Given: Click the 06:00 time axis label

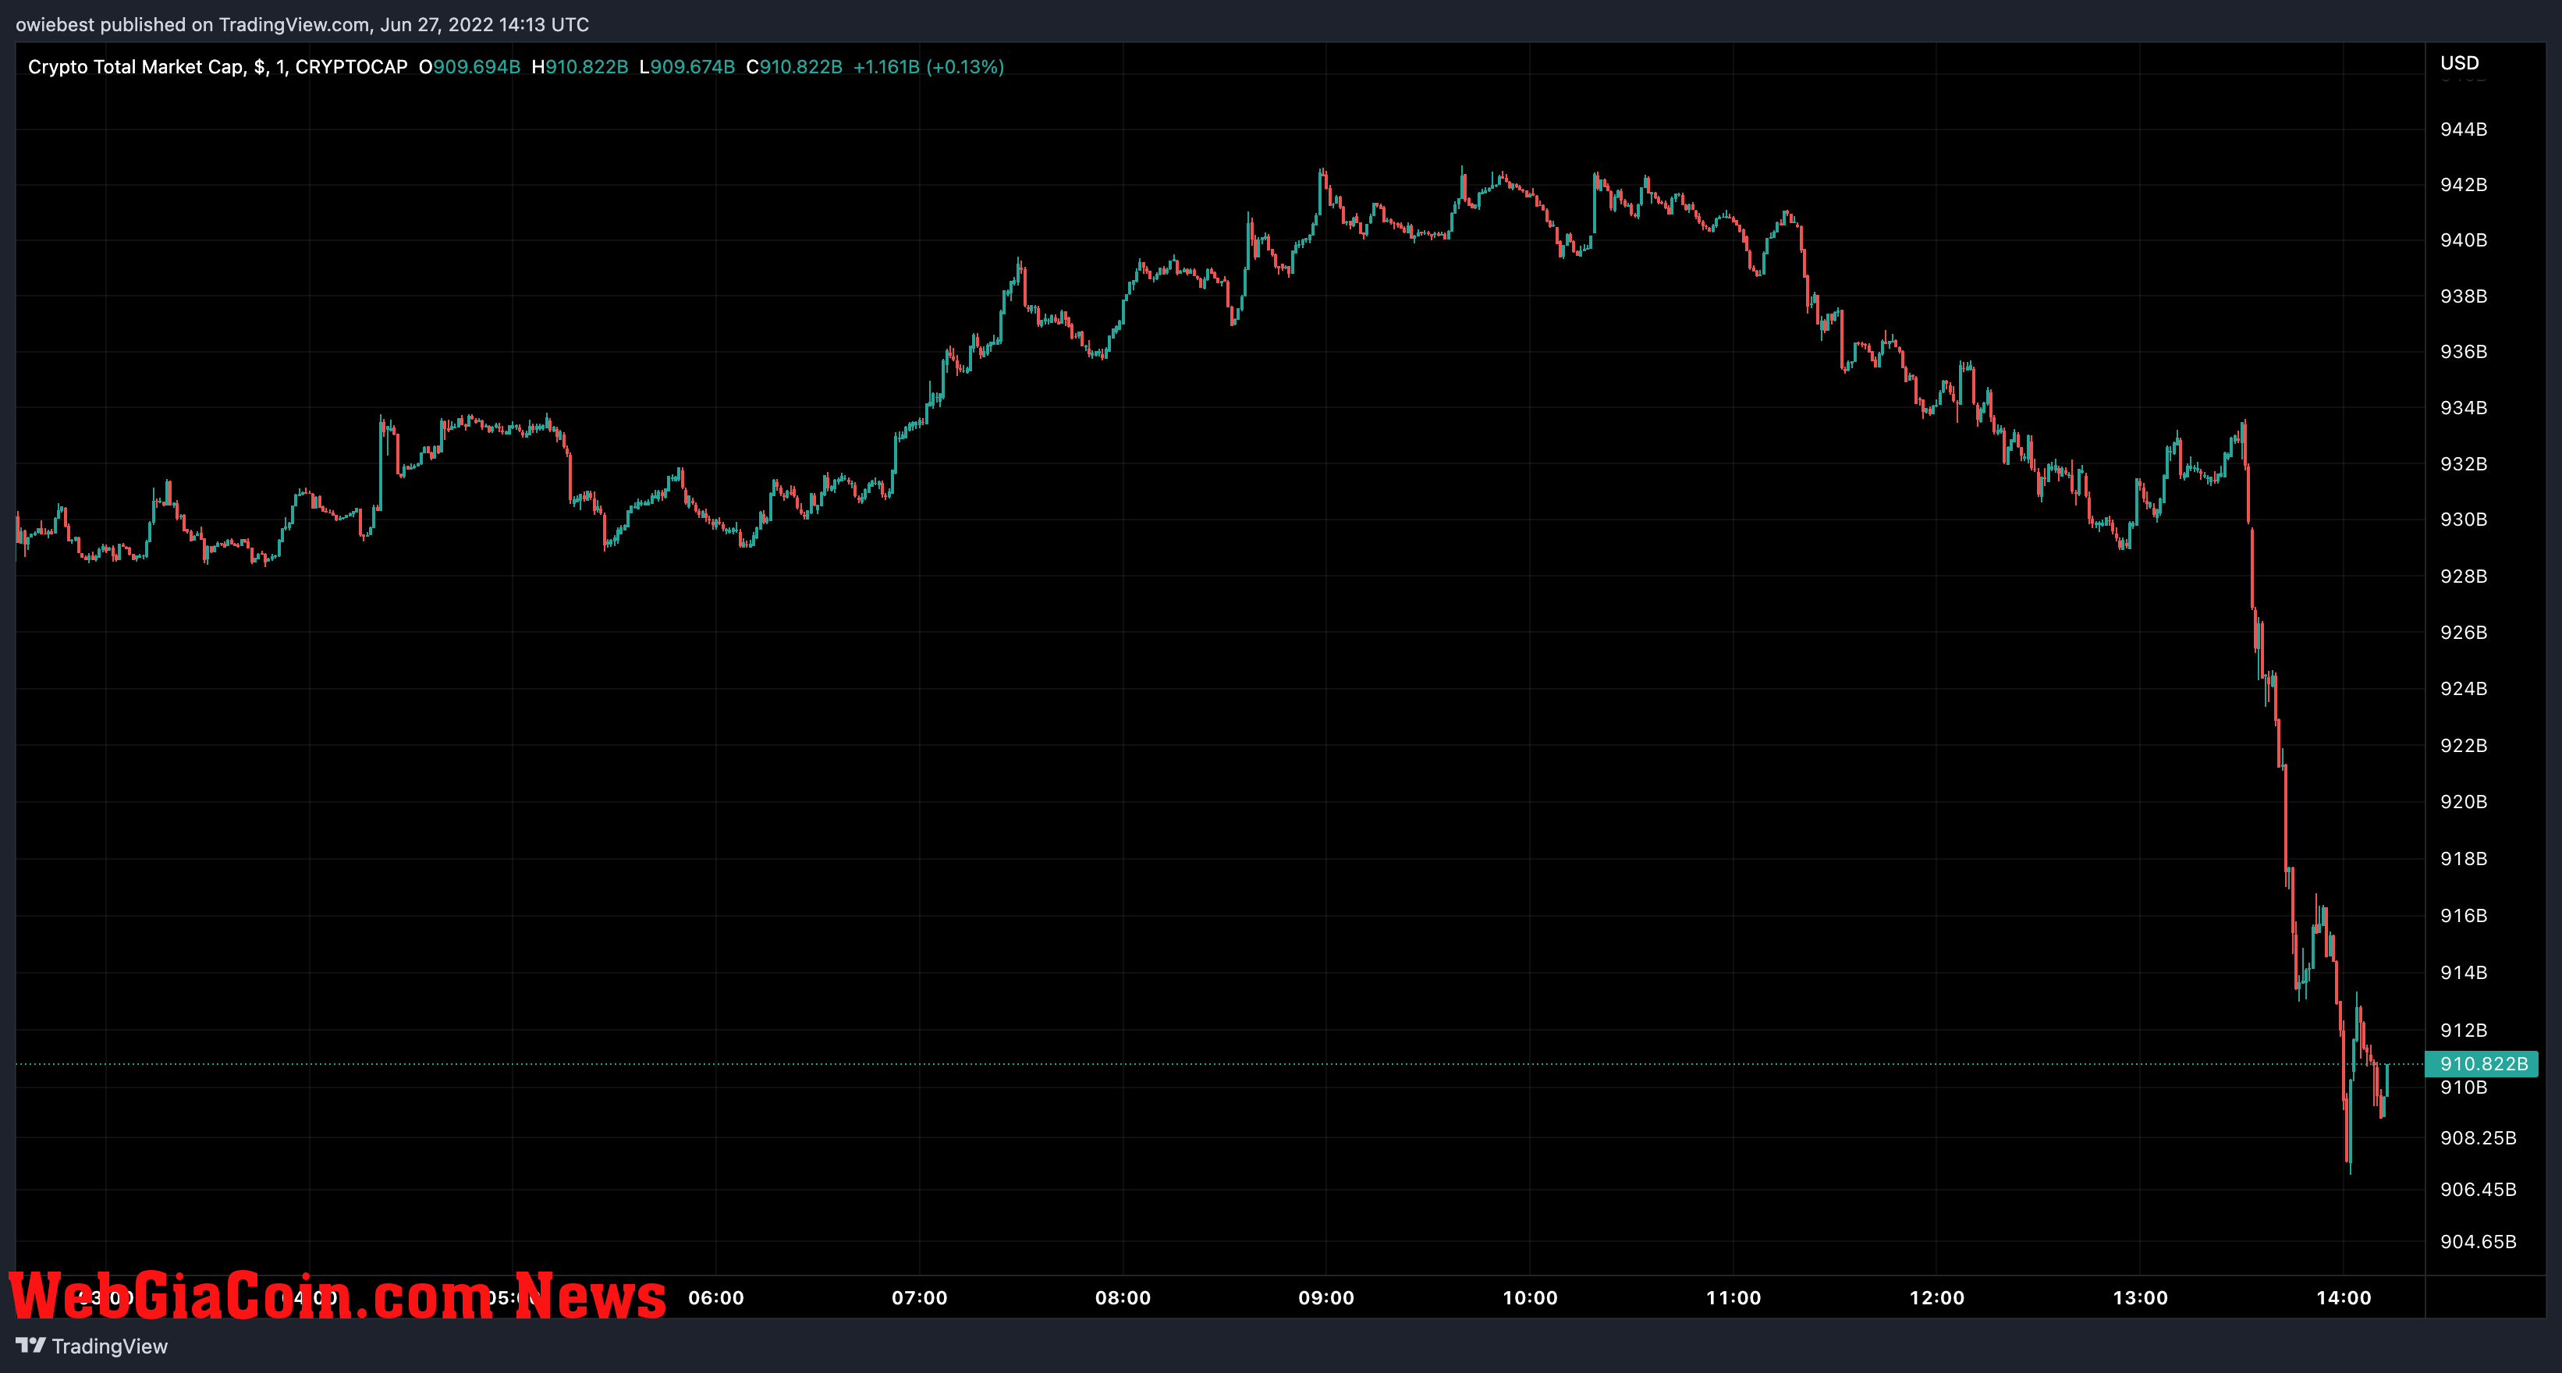Looking at the screenshot, I should click(716, 1297).
